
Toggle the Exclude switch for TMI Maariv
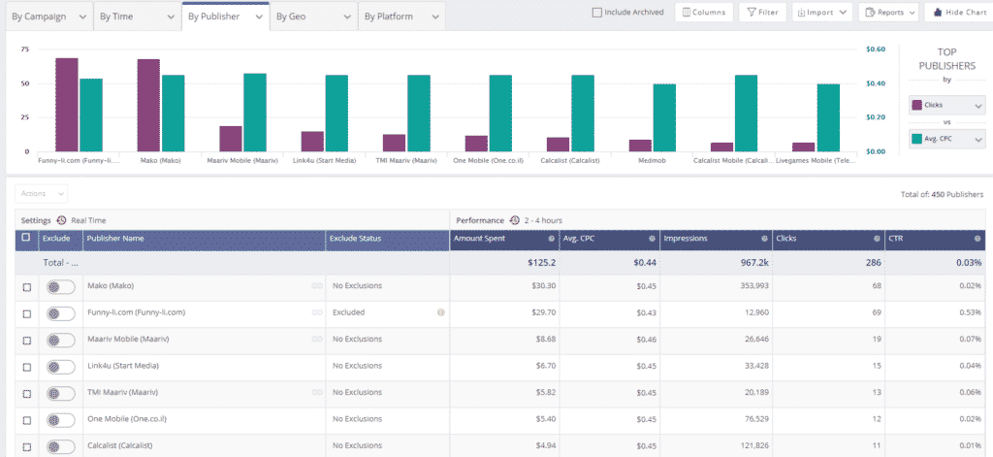coord(61,393)
